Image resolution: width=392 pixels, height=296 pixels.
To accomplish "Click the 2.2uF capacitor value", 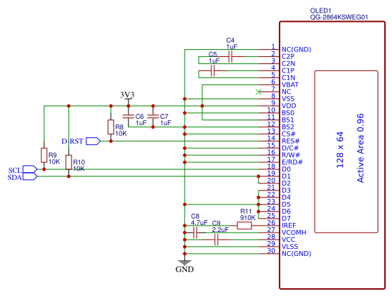I will coord(221,229).
